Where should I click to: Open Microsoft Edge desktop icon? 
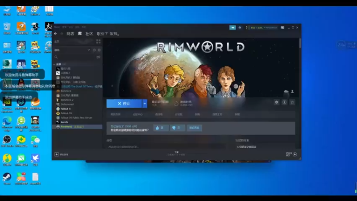point(7,124)
